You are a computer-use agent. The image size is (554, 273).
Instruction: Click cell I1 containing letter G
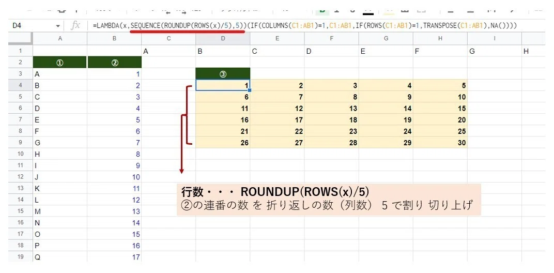pos(495,51)
